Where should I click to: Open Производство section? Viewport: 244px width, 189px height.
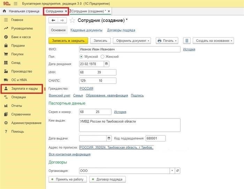(x=23, y=71)
